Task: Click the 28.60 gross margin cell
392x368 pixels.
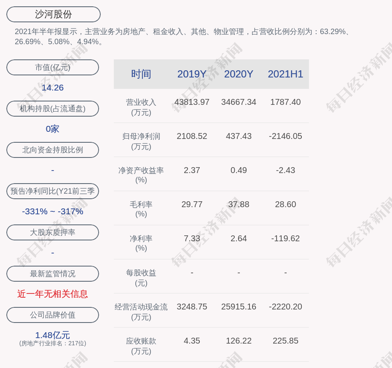Action: [285, 205]
